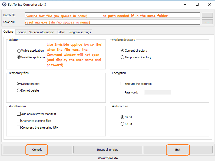
Task: Check Add administrator manifest
Action: click(19, 114)
